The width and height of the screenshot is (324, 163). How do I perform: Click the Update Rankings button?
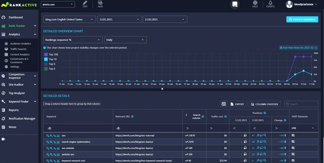click(x=302, y=19)
